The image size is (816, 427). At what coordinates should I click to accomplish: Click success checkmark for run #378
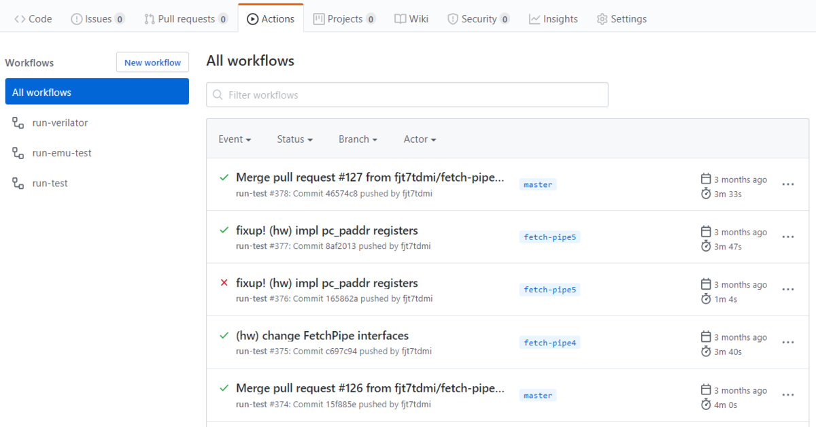tap(224, 177)
